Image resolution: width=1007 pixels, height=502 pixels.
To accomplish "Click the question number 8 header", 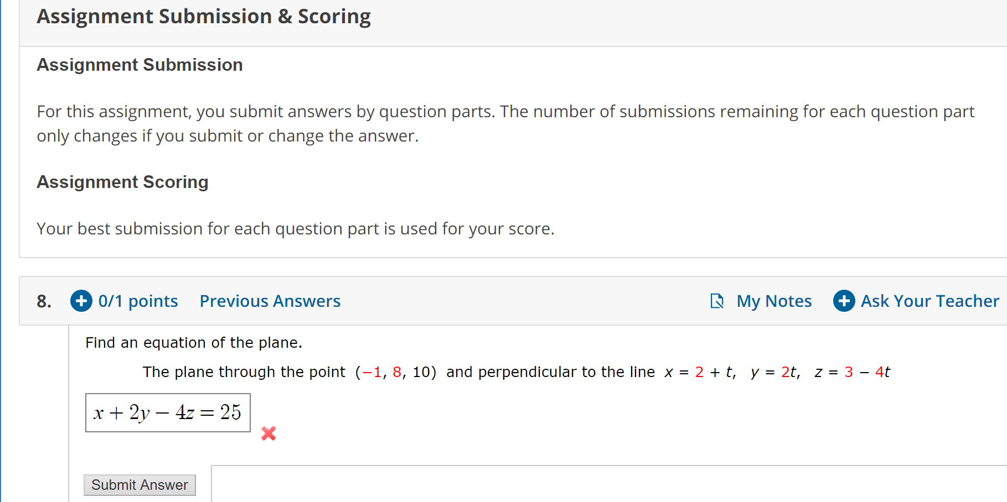I will (x=44, y=301).
